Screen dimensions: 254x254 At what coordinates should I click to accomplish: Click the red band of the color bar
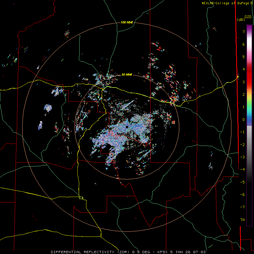pyautogui.click(x=249, y=76)
